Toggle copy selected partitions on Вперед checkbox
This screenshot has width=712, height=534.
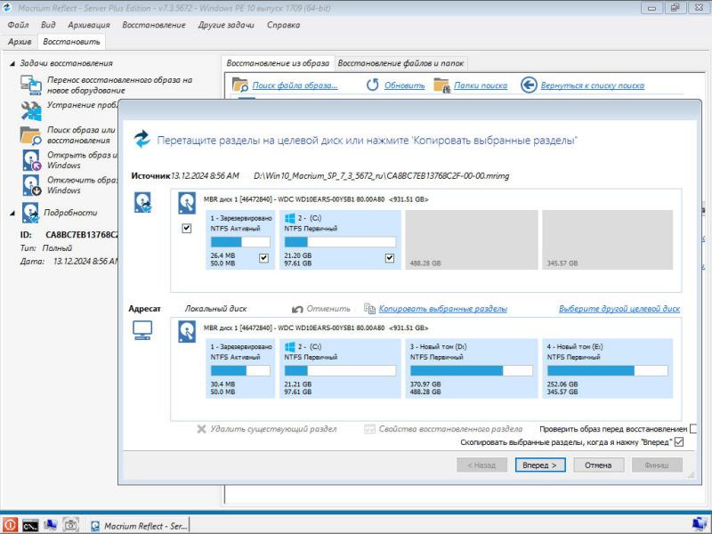[x=679, y=441]
